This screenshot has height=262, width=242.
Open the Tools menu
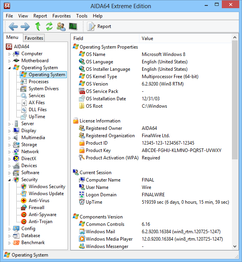(x=82, y=16)
